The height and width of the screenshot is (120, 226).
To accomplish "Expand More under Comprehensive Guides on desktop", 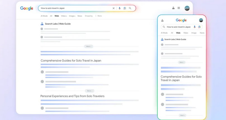I will [x=90, y=91].
